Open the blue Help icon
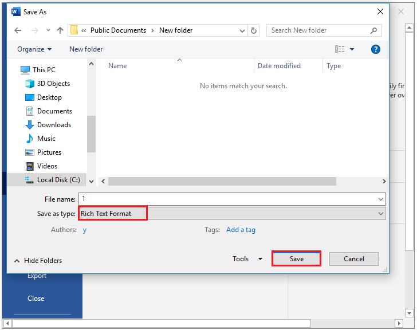This screenshot has height=330, width=417. coord(376,49)
